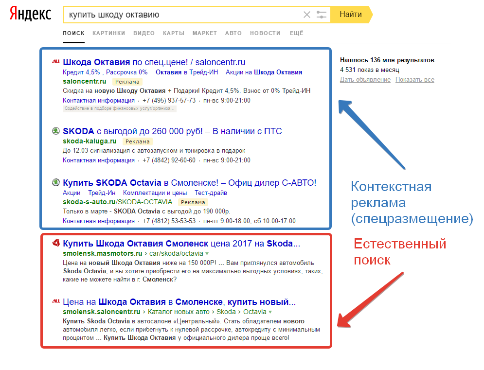This screenshot has width=484, height=370.
Task: Click snippet 'Цена на новый Шкода Октавия ниже'
Action: [x=193, y=271]
